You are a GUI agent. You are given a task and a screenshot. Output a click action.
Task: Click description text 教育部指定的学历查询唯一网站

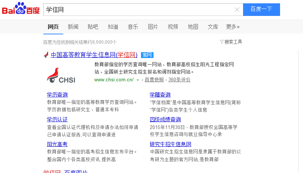click(x=128, y=64)
